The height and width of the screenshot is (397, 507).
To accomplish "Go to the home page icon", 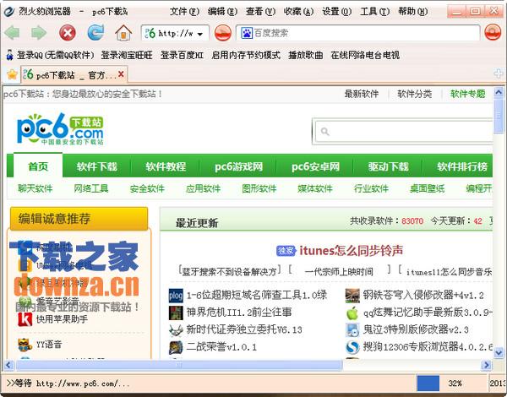I will point(123,33).
